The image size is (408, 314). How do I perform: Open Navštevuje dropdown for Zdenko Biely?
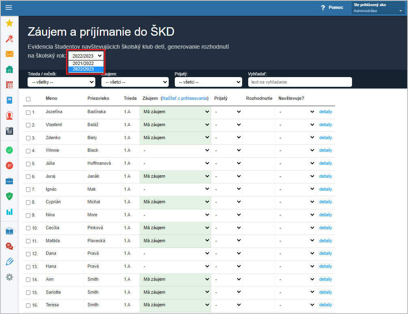[x=296, y=138]
